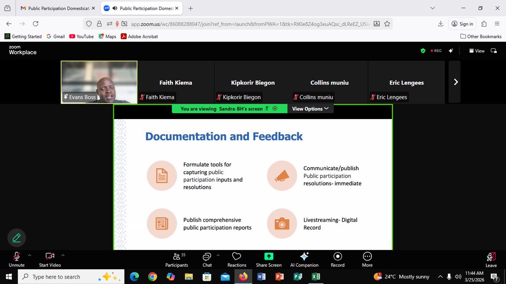Toggle the blocked camera permission icon
The height and width of the screenshot is (284, 506).
(124, 24)
